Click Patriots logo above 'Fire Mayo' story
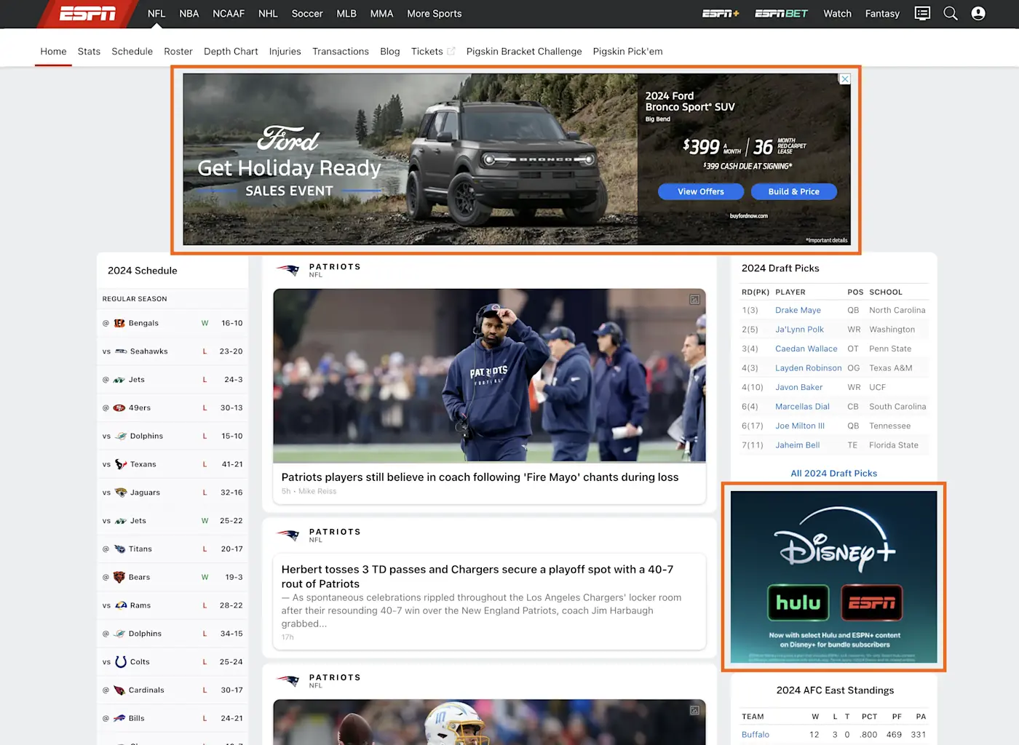 [x=289, y=270]
